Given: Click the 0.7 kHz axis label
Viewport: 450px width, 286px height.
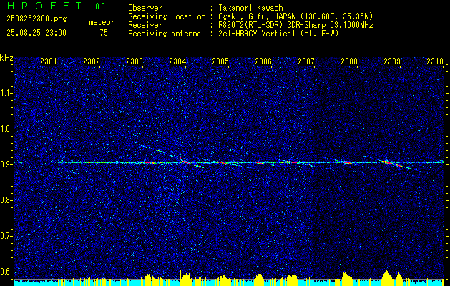Looking at the screenshot, I should click(x=6, y=236).
